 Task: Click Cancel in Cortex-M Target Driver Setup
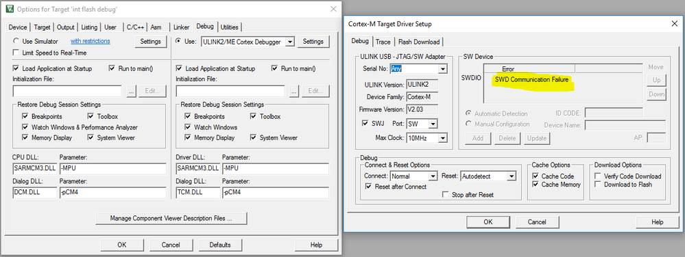(537, 221)
